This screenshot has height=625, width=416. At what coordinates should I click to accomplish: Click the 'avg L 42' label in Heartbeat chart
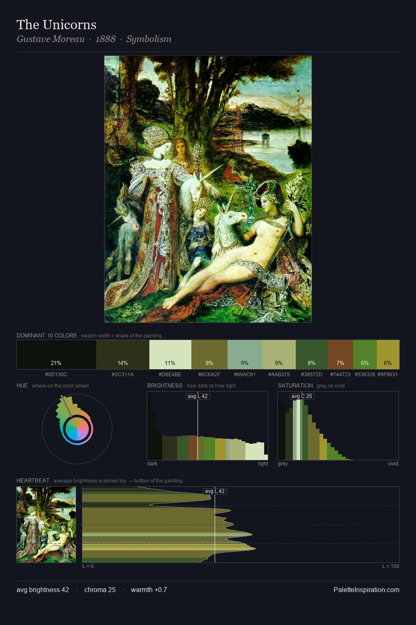[215, 491]
